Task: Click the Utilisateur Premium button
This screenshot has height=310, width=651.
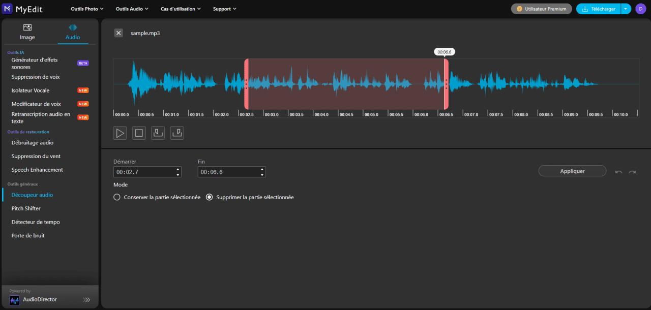Action: point(541,9)
